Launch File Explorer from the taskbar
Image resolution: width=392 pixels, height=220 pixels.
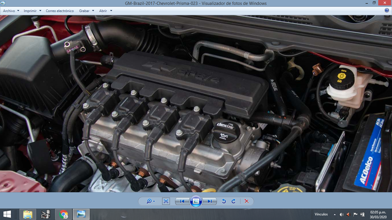click(x=28, y=214)
